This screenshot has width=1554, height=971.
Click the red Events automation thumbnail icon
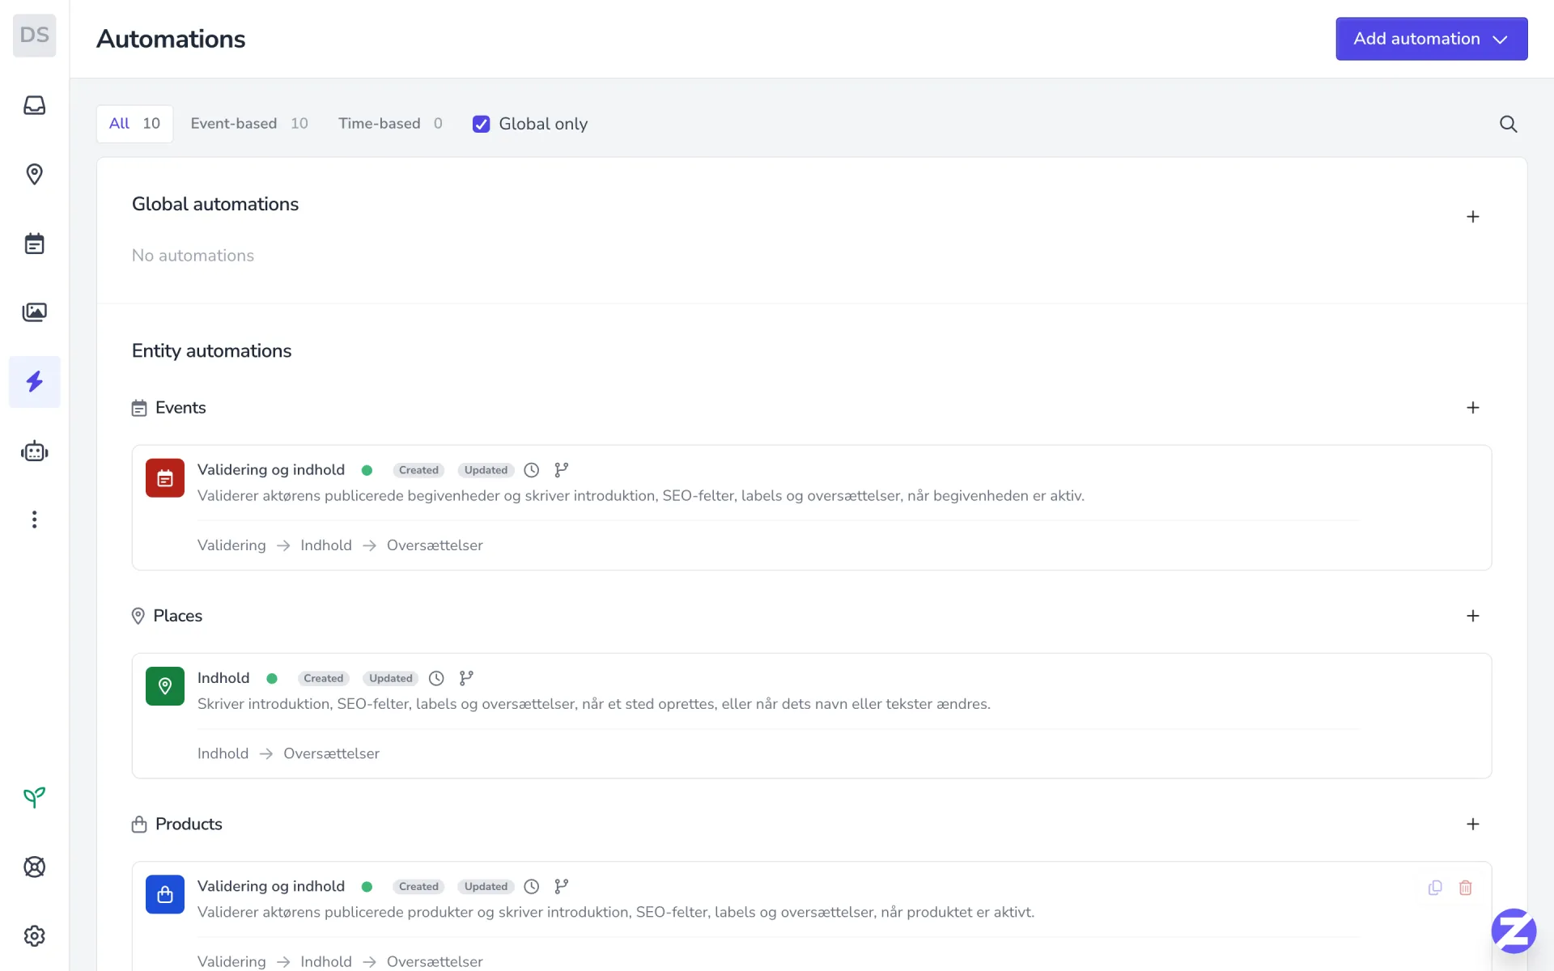click(x=165, y=478)
